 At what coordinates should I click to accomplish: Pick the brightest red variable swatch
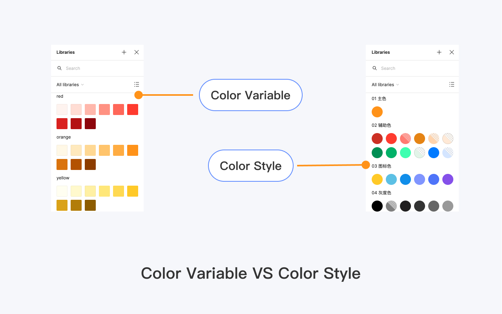tap(133, 110)
